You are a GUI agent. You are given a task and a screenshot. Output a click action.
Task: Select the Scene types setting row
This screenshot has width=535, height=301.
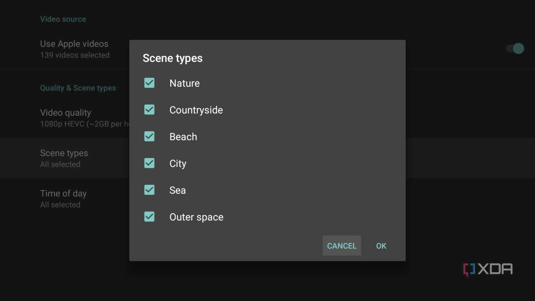coord(64,158)
